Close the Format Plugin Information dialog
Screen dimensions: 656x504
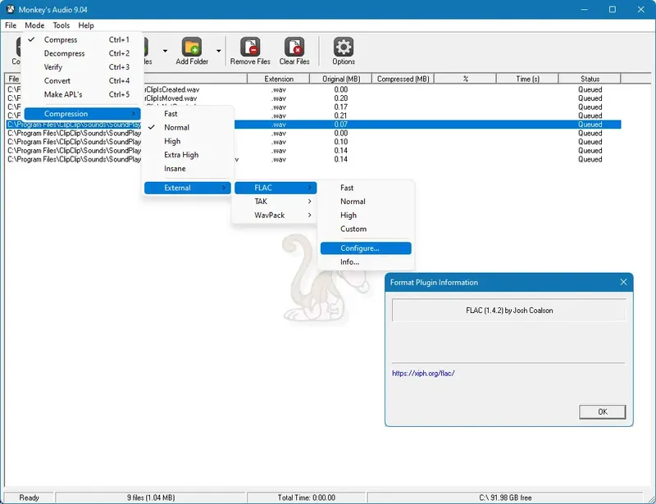tap(623, 283)
